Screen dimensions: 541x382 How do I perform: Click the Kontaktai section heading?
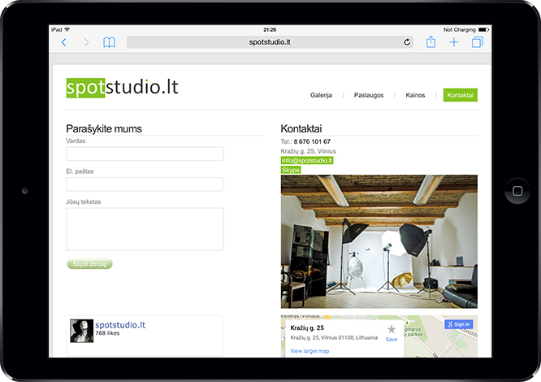[301, 129]
